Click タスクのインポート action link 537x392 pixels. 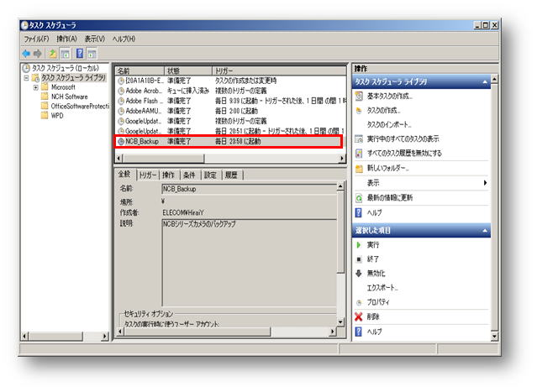click(389, 124)
